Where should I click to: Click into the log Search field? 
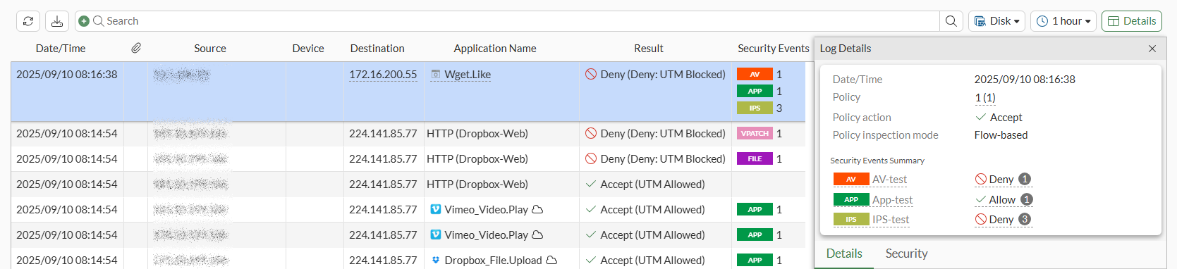[522, 21]
